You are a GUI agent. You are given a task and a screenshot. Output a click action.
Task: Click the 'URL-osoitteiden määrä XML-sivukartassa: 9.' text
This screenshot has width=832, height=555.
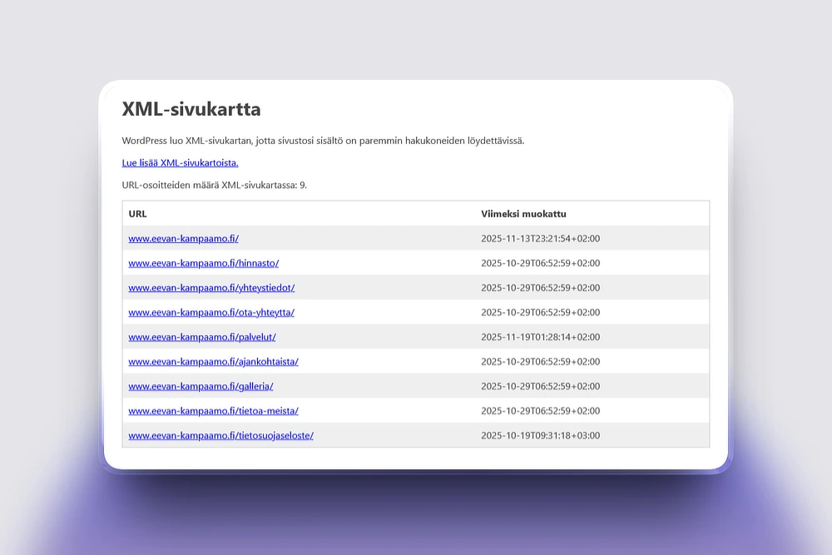215,186
